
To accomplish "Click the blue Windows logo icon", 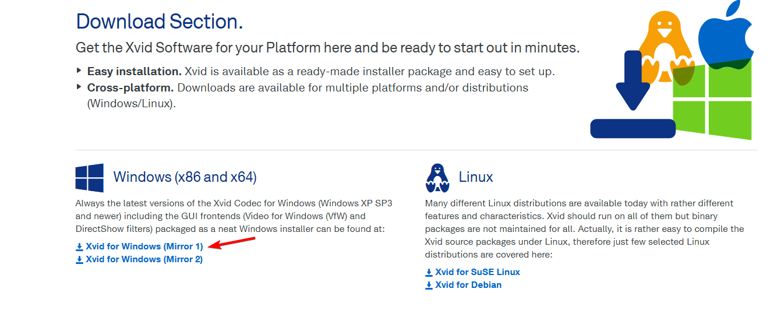I will pos(90,178).
